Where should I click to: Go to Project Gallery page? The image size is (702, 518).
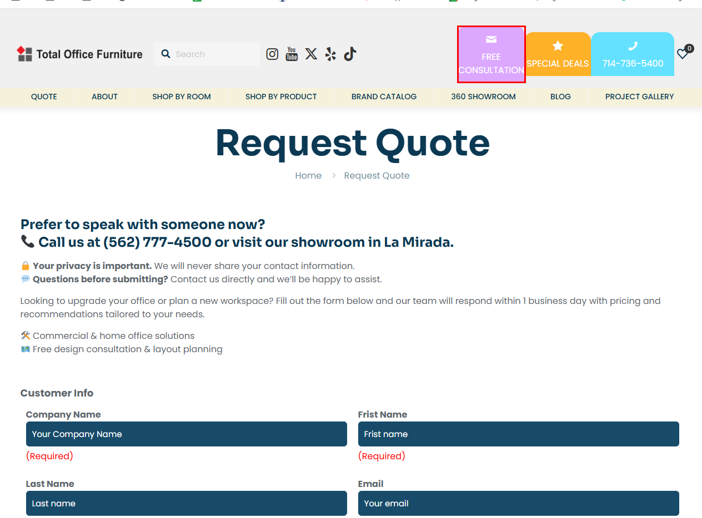[639, 97]
